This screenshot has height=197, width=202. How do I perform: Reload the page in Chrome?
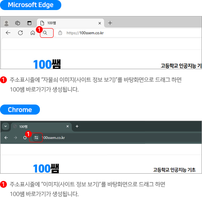click(25, 137)
